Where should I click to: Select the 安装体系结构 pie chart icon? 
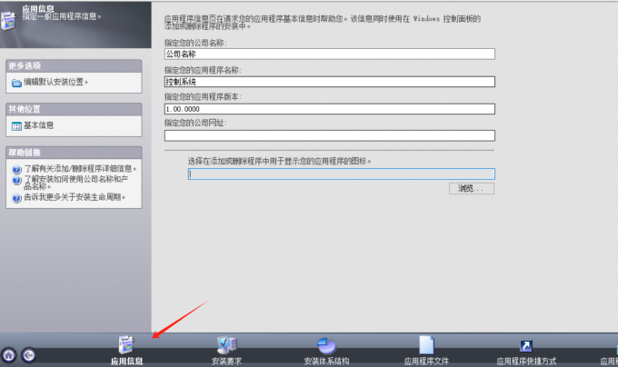point(326,344)
